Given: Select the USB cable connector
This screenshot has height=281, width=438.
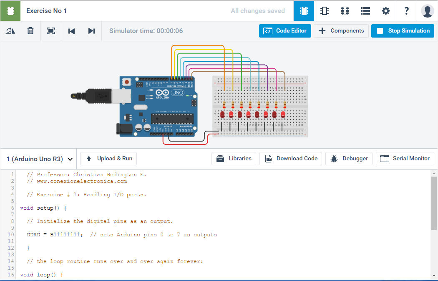Looking at the screenshot, I should 101,96.
